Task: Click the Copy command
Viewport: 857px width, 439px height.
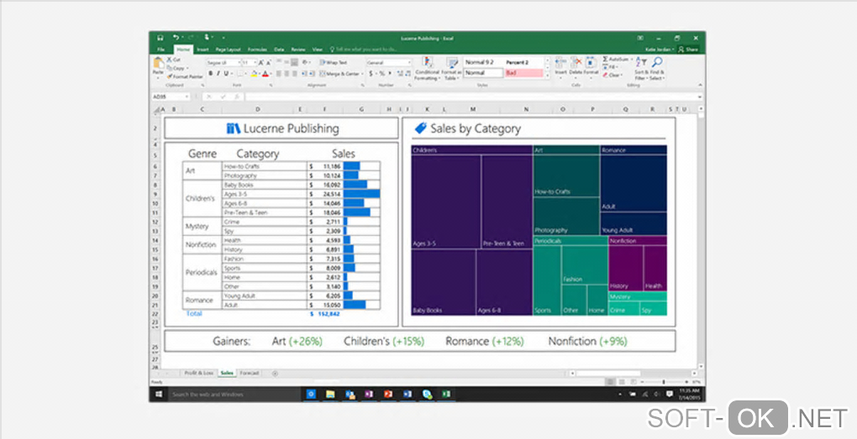Action: coord(176,68)
